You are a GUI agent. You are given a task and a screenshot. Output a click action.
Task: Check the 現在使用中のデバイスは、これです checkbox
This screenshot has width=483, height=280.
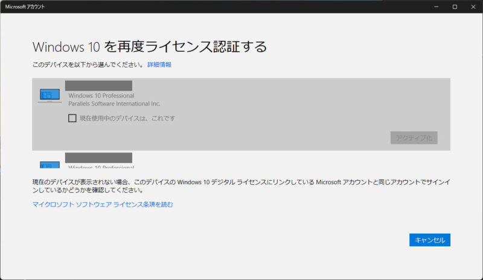point(72,119)
